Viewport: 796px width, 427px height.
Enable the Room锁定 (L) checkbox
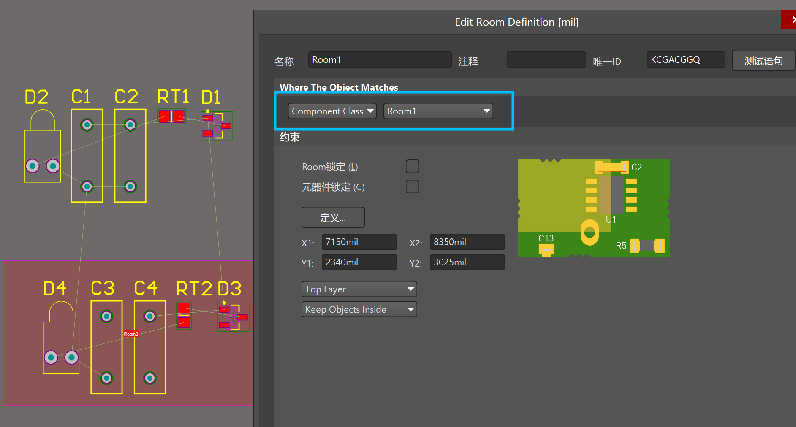pyautogui.click(x=412, y=166)
